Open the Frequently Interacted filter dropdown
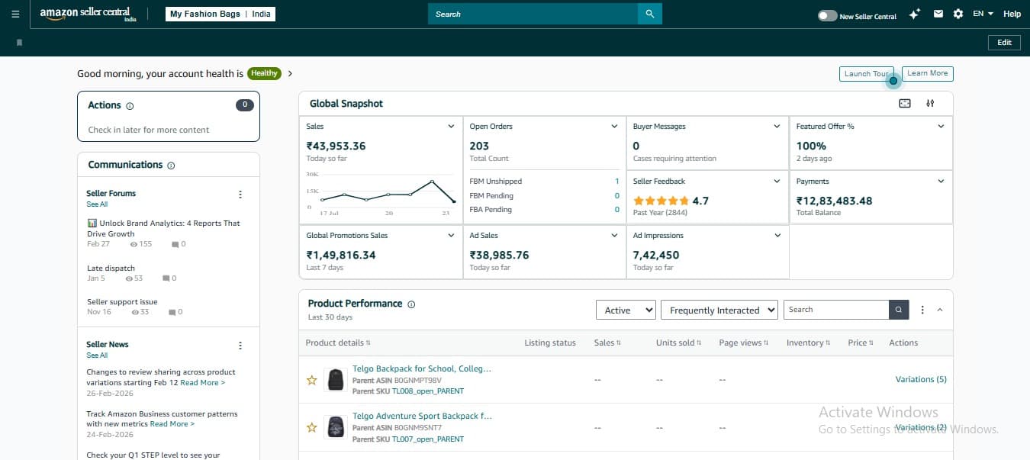 [x=719, y=310]
